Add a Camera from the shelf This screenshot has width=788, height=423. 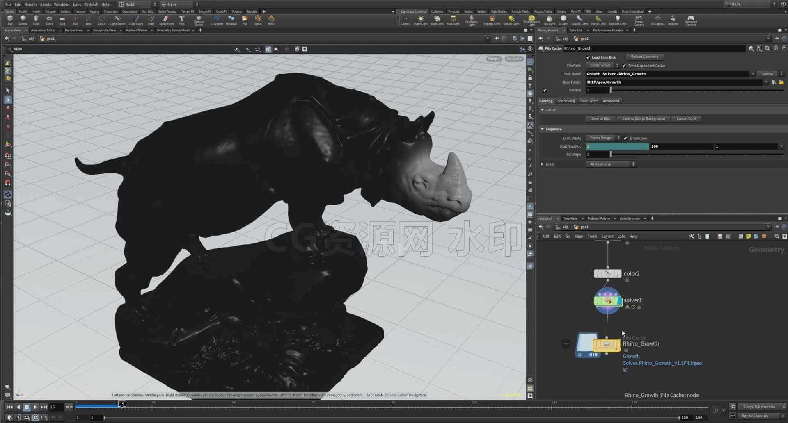[x=405, y=20]
